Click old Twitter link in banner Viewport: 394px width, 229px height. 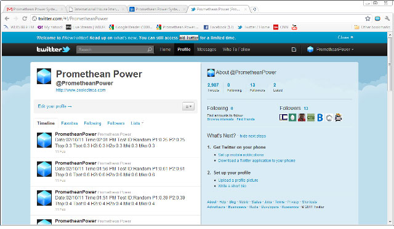tap(189, 38)
